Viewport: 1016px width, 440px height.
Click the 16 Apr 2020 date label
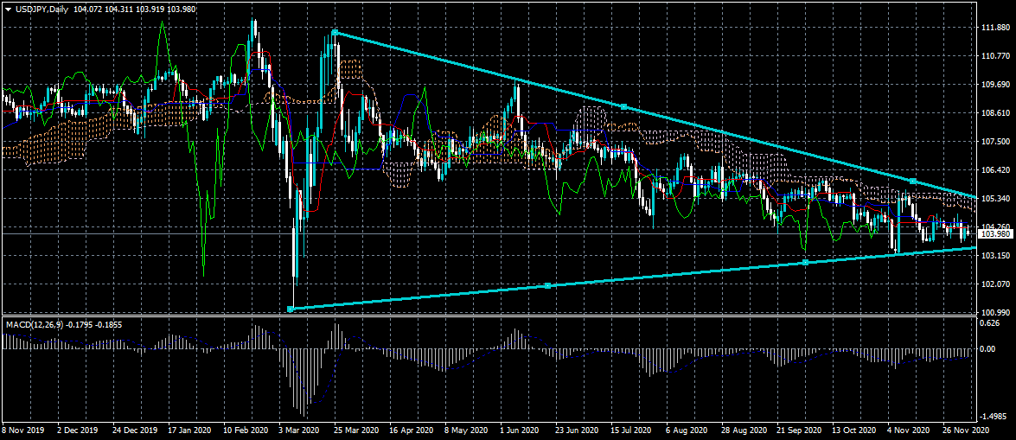coord(412,430)
